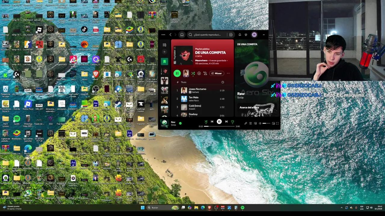
Task: Open artist KiddiX link
Action: [192, 109]
